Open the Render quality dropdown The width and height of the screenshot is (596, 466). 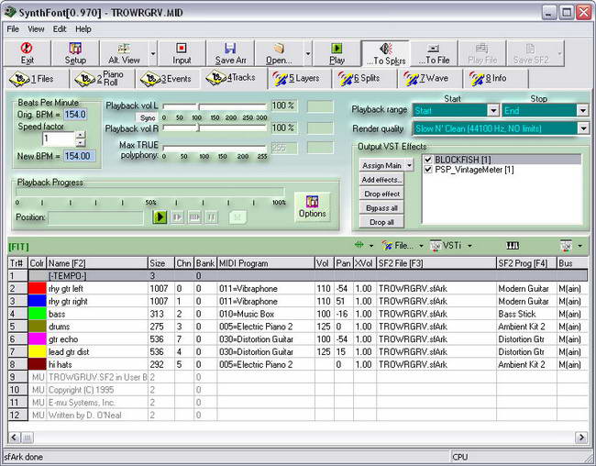pyautogui.click(x=582, y=129)
